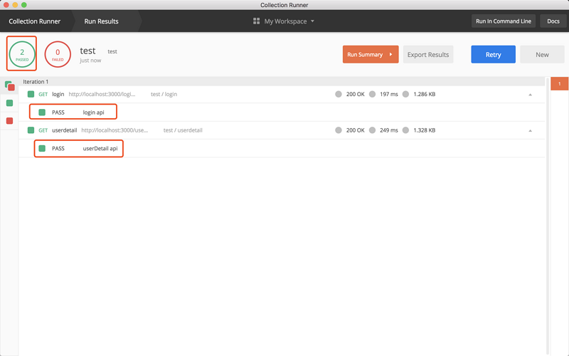Click the small 'test' environment label

pos(112,51)
